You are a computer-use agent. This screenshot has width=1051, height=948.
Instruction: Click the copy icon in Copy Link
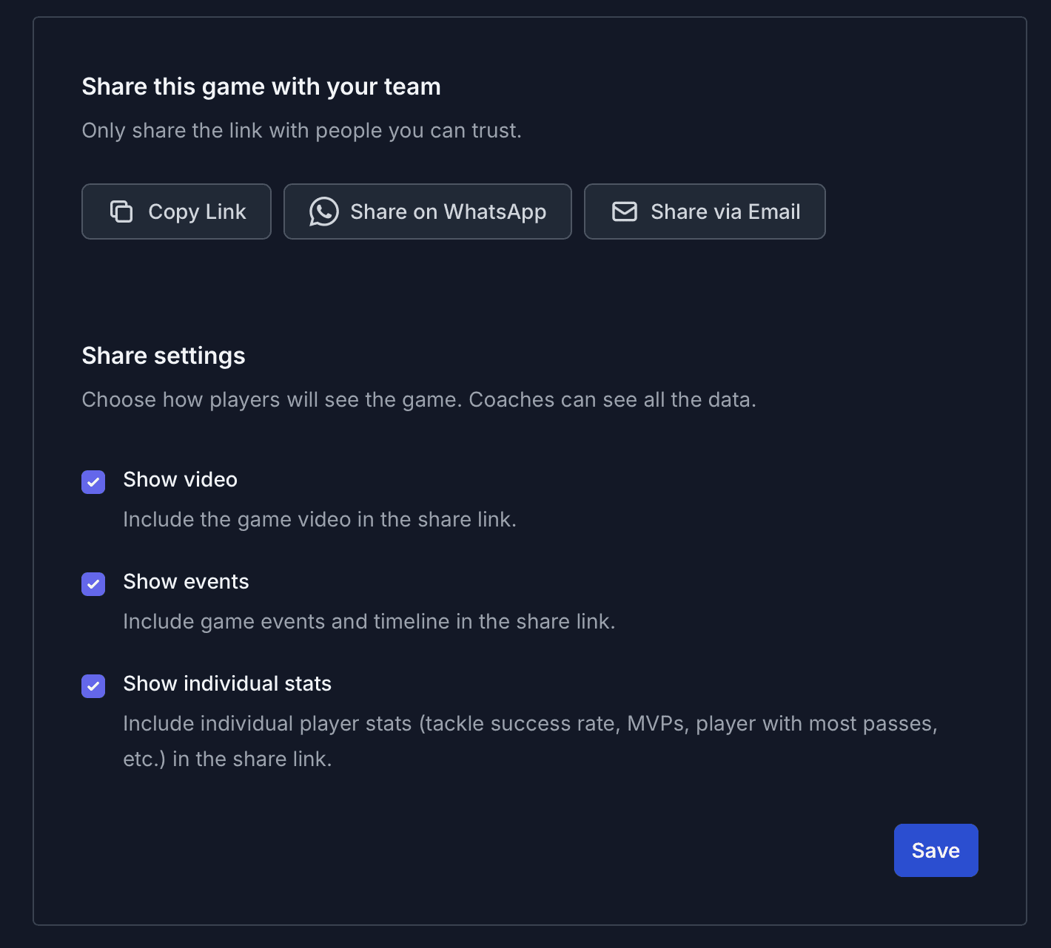click(121, 211)
